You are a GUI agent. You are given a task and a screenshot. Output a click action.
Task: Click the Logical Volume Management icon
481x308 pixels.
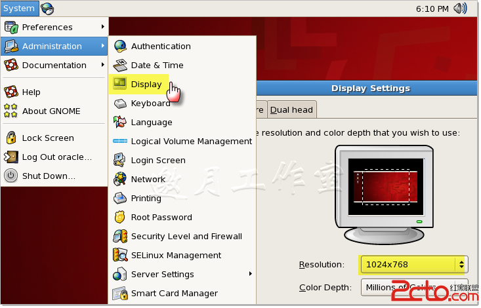click(120, 141)
